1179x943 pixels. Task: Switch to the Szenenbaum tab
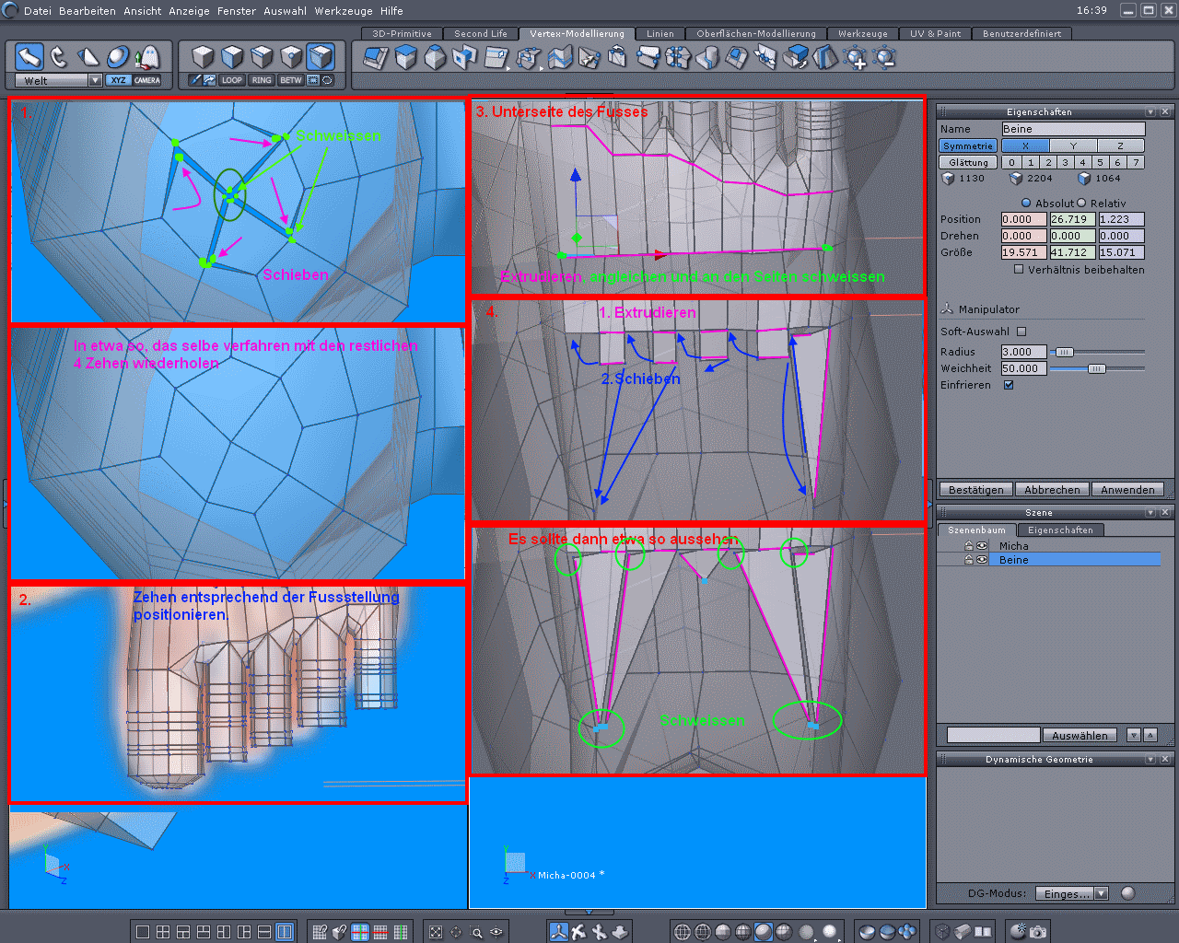click(977, 530)
